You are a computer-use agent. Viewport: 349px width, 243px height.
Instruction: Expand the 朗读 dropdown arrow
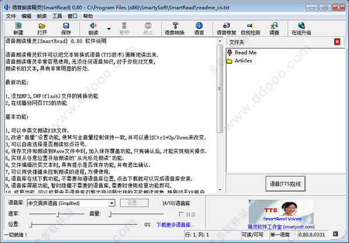coord(109,28)
